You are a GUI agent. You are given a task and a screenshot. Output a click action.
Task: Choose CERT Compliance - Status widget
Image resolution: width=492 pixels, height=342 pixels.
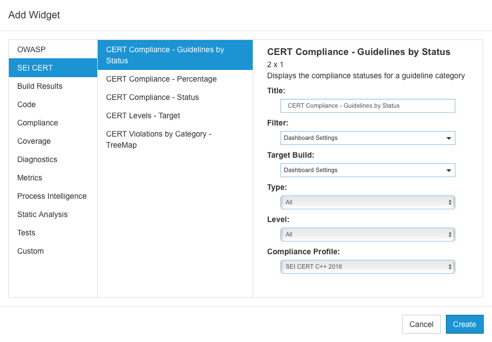[x=175, y=97]
